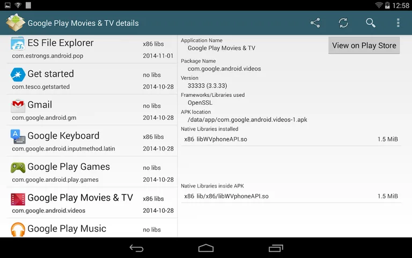Open the three-dot overflow menu
The height and width of the screenshot is (258, 412).
(x=398, y=23)
